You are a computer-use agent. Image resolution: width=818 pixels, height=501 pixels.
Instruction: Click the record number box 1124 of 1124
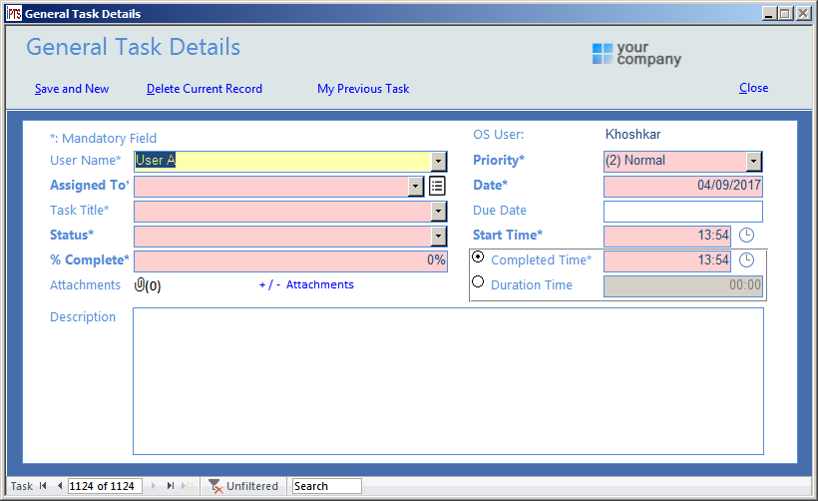pos(105,486)
